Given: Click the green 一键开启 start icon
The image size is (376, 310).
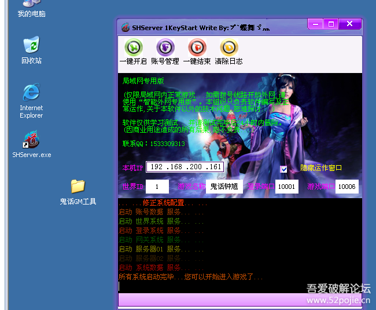Looking at the screenshot, I should coord(134,48).
